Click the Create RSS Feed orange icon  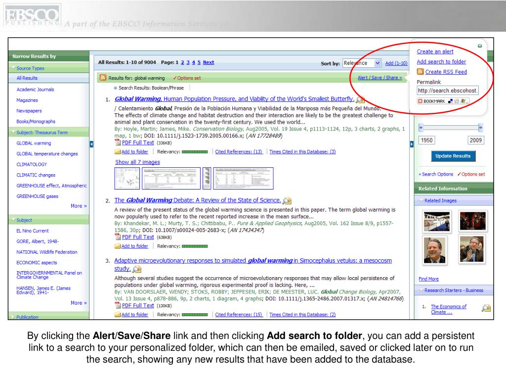click(x=420, y=72)
